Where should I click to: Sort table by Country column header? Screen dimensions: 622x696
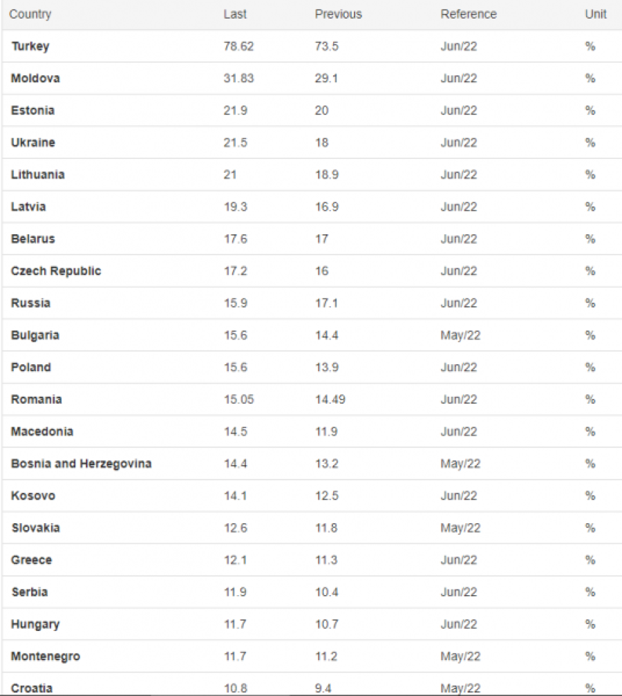tap(30, 14)
